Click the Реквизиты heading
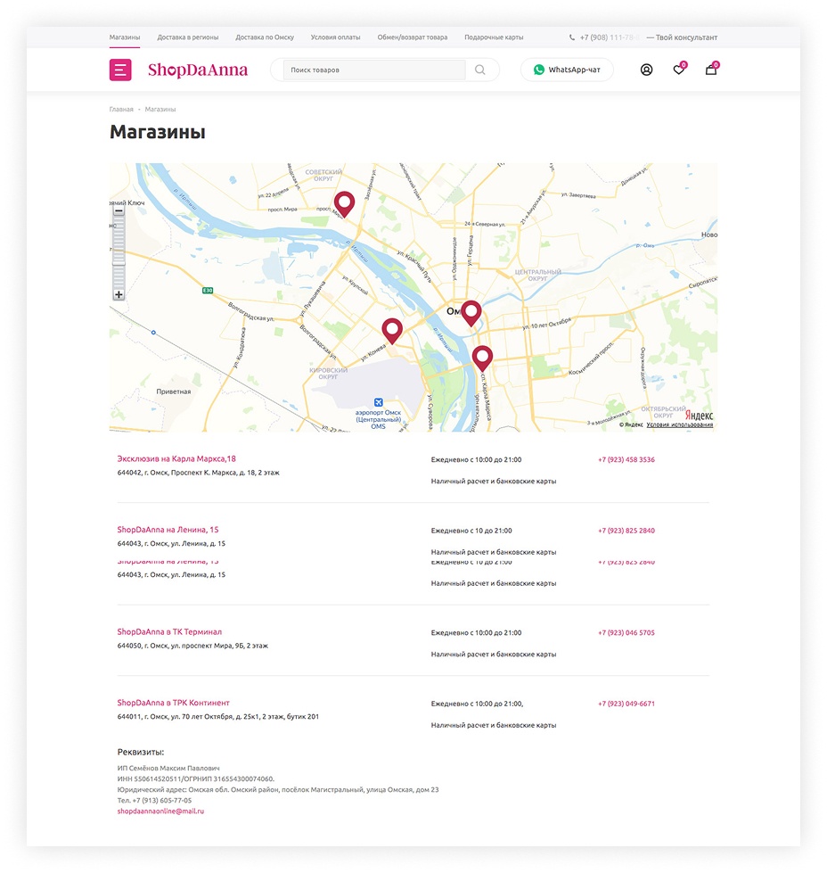 (x=141, y=753)
